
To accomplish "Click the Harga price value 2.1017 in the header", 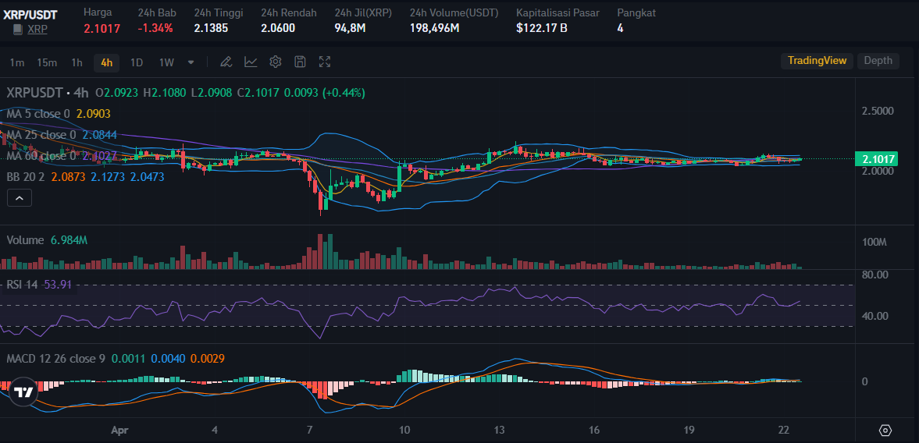I will 102,28.
